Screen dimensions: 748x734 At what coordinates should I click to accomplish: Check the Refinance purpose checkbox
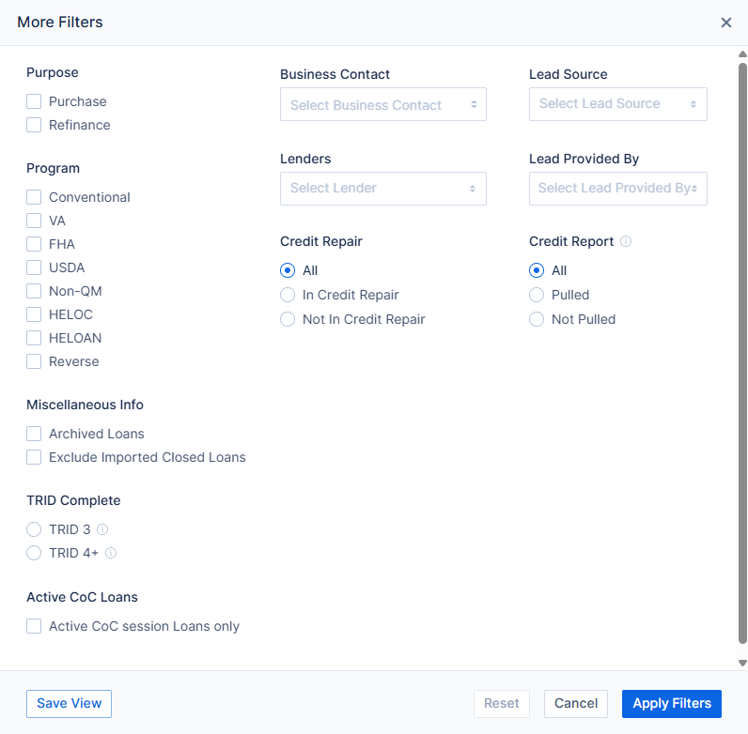click(x=34, y=125)
